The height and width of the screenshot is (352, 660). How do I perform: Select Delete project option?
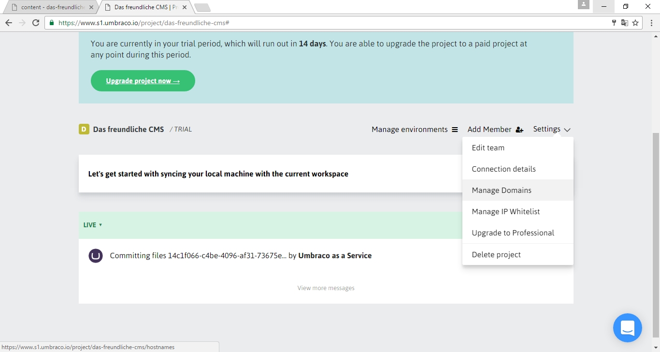[x=496, y=255]
